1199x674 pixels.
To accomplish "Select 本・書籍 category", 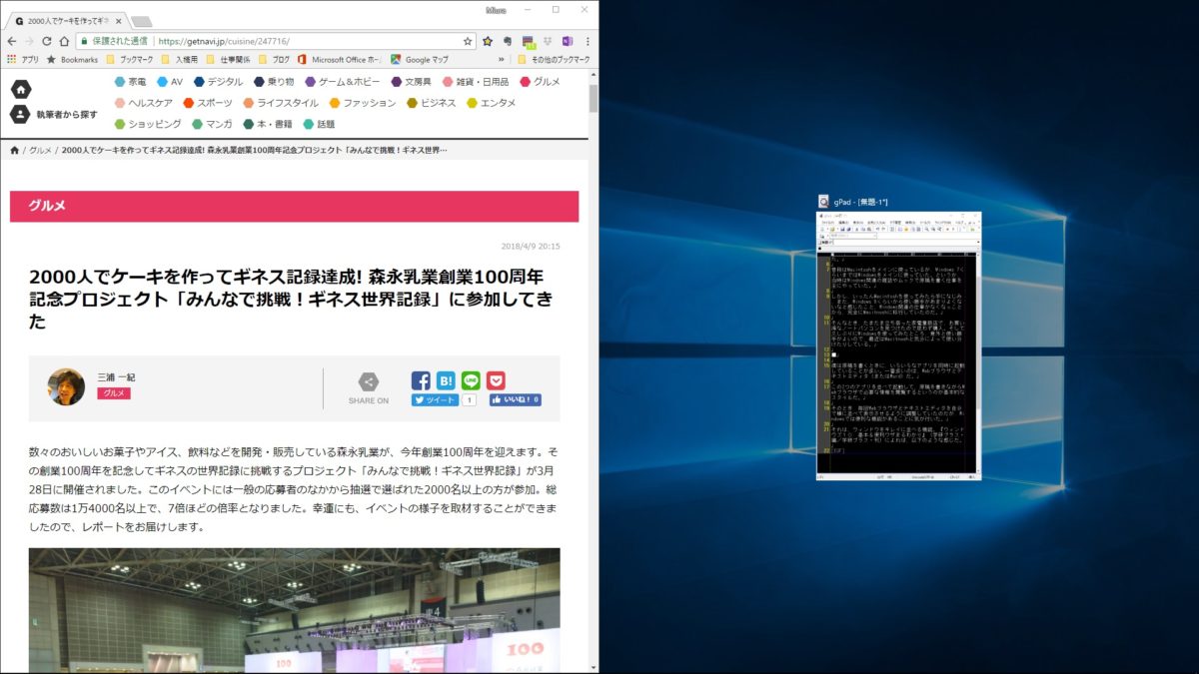I will [268, 125].
